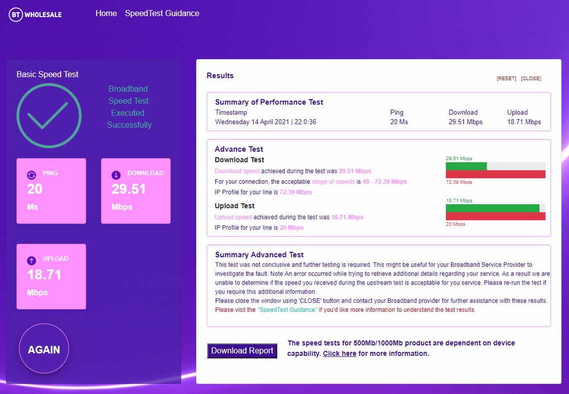Click the green checkmark success icon
The image size is (569, 394).
(49, 115)
